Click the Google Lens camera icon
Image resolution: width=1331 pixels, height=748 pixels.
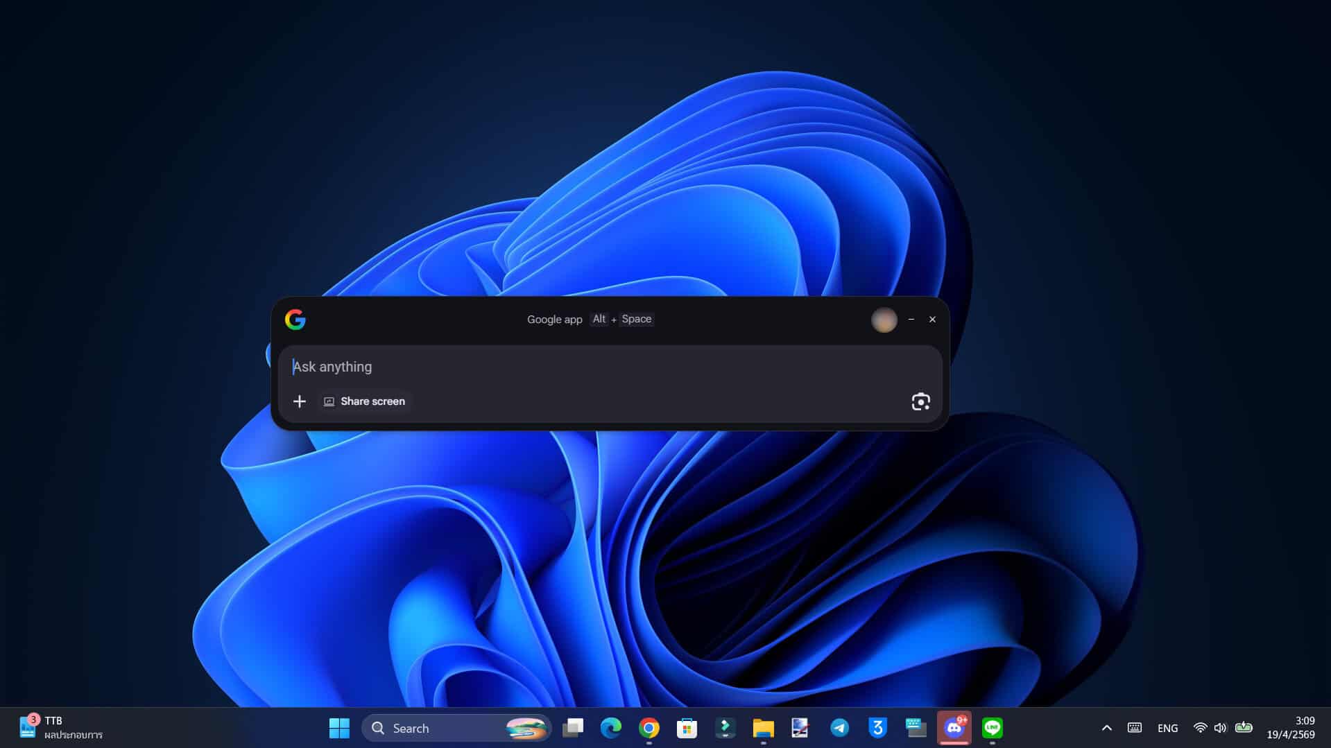[920, 401]
